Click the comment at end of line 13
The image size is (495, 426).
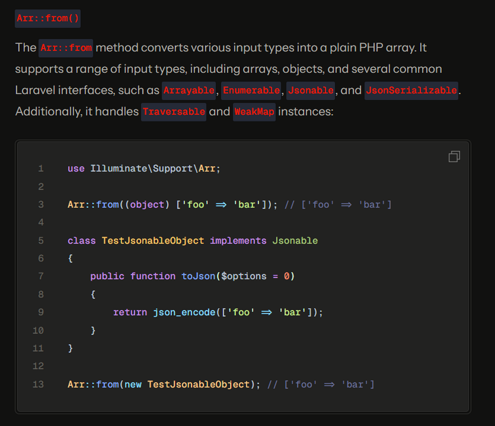[x=320, y=384]
